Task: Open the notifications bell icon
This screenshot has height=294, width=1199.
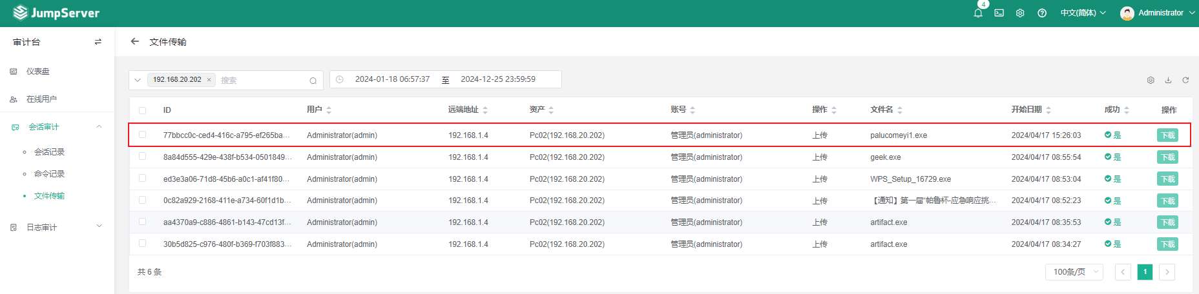Action: [978, 13]
